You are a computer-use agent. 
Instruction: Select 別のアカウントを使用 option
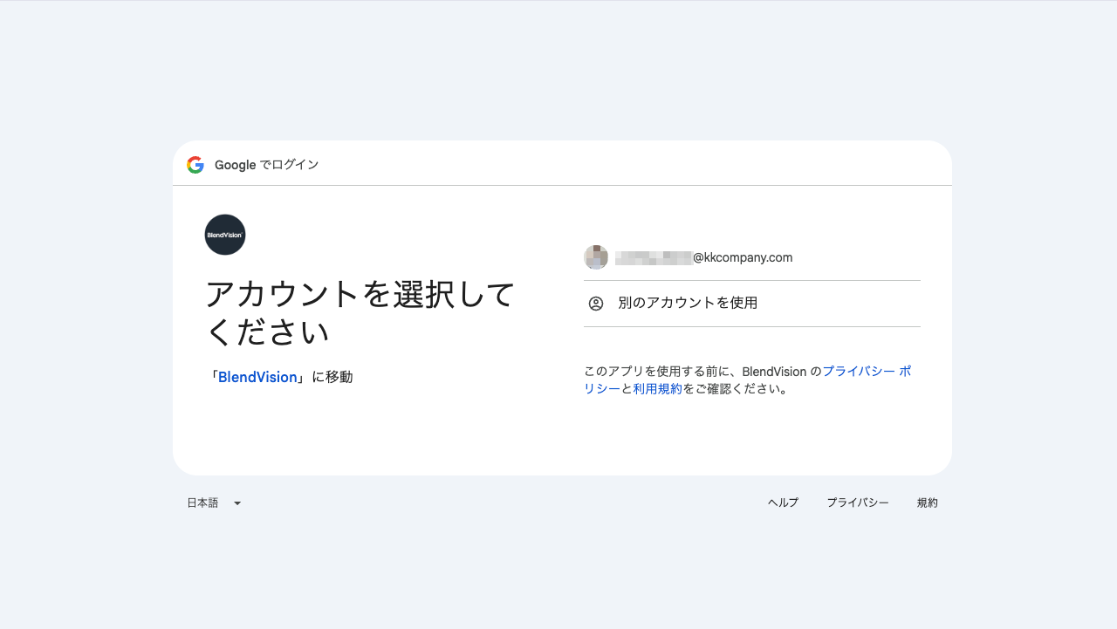pos(752,304)
